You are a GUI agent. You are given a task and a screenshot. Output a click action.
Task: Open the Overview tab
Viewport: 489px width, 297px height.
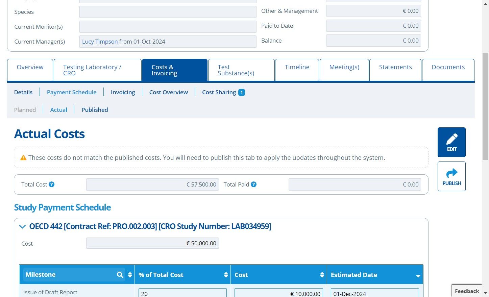pos(30,70)
